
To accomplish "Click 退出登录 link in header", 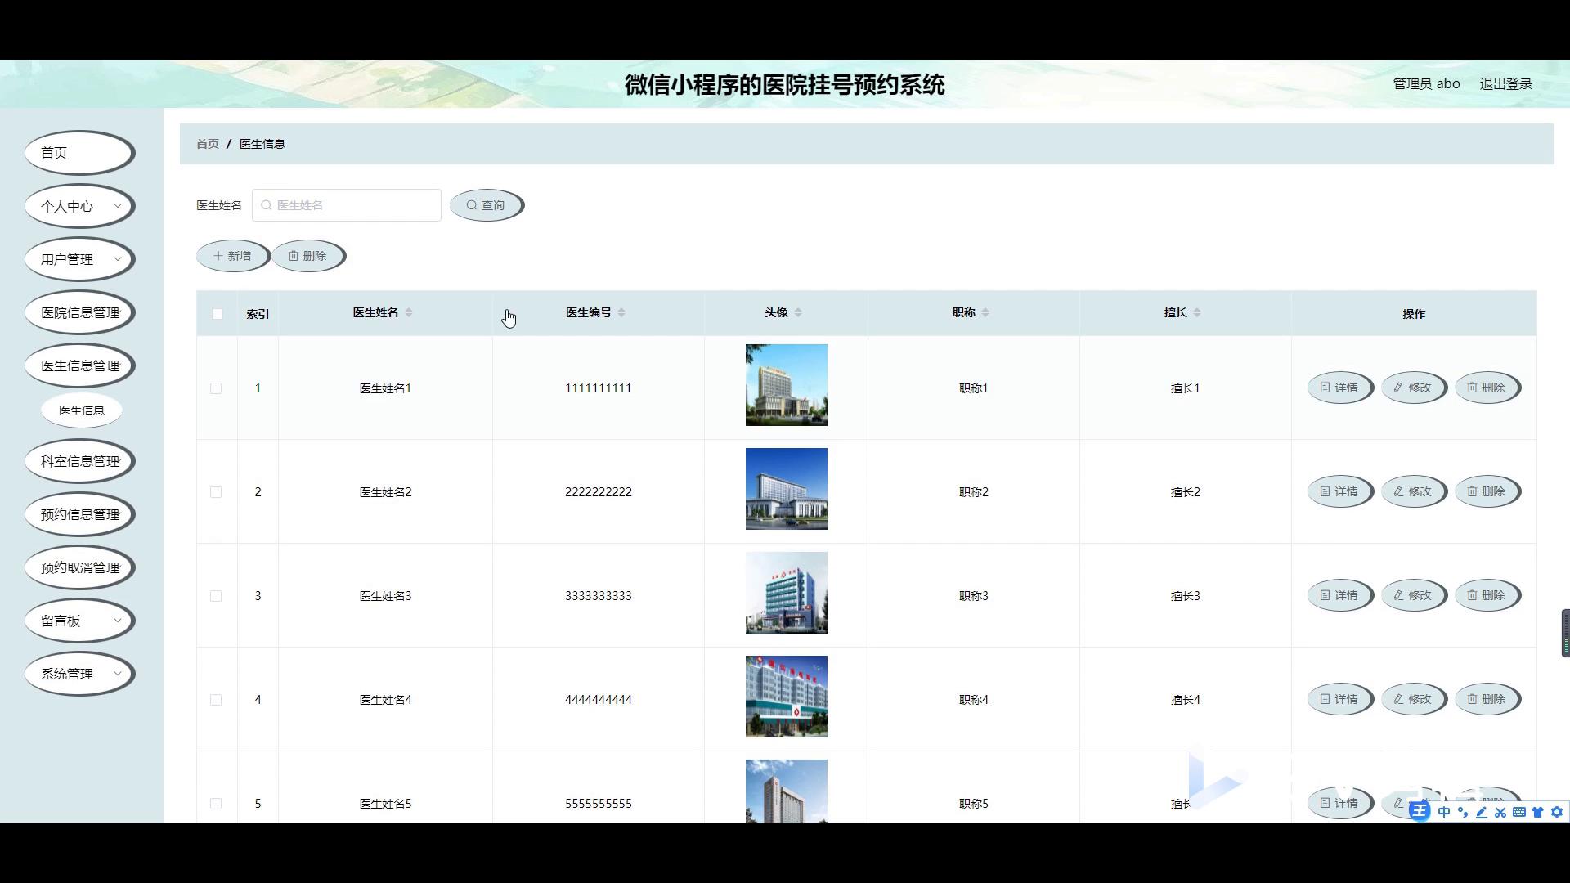I will [x=1505, y=84].
